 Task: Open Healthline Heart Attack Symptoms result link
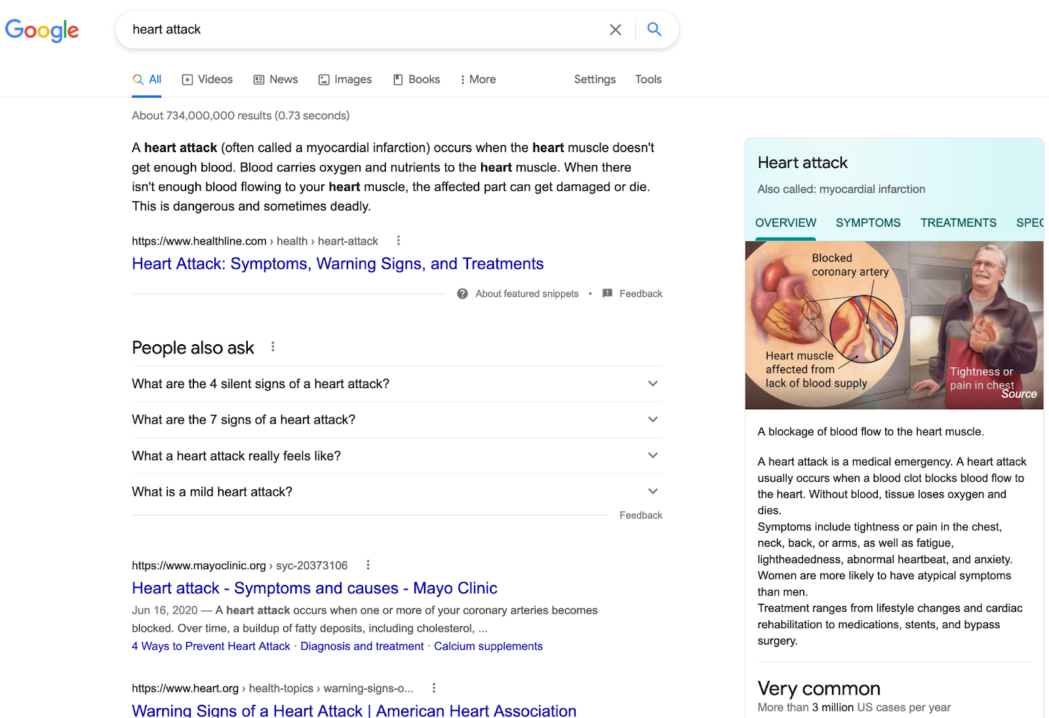click(338, 264)
